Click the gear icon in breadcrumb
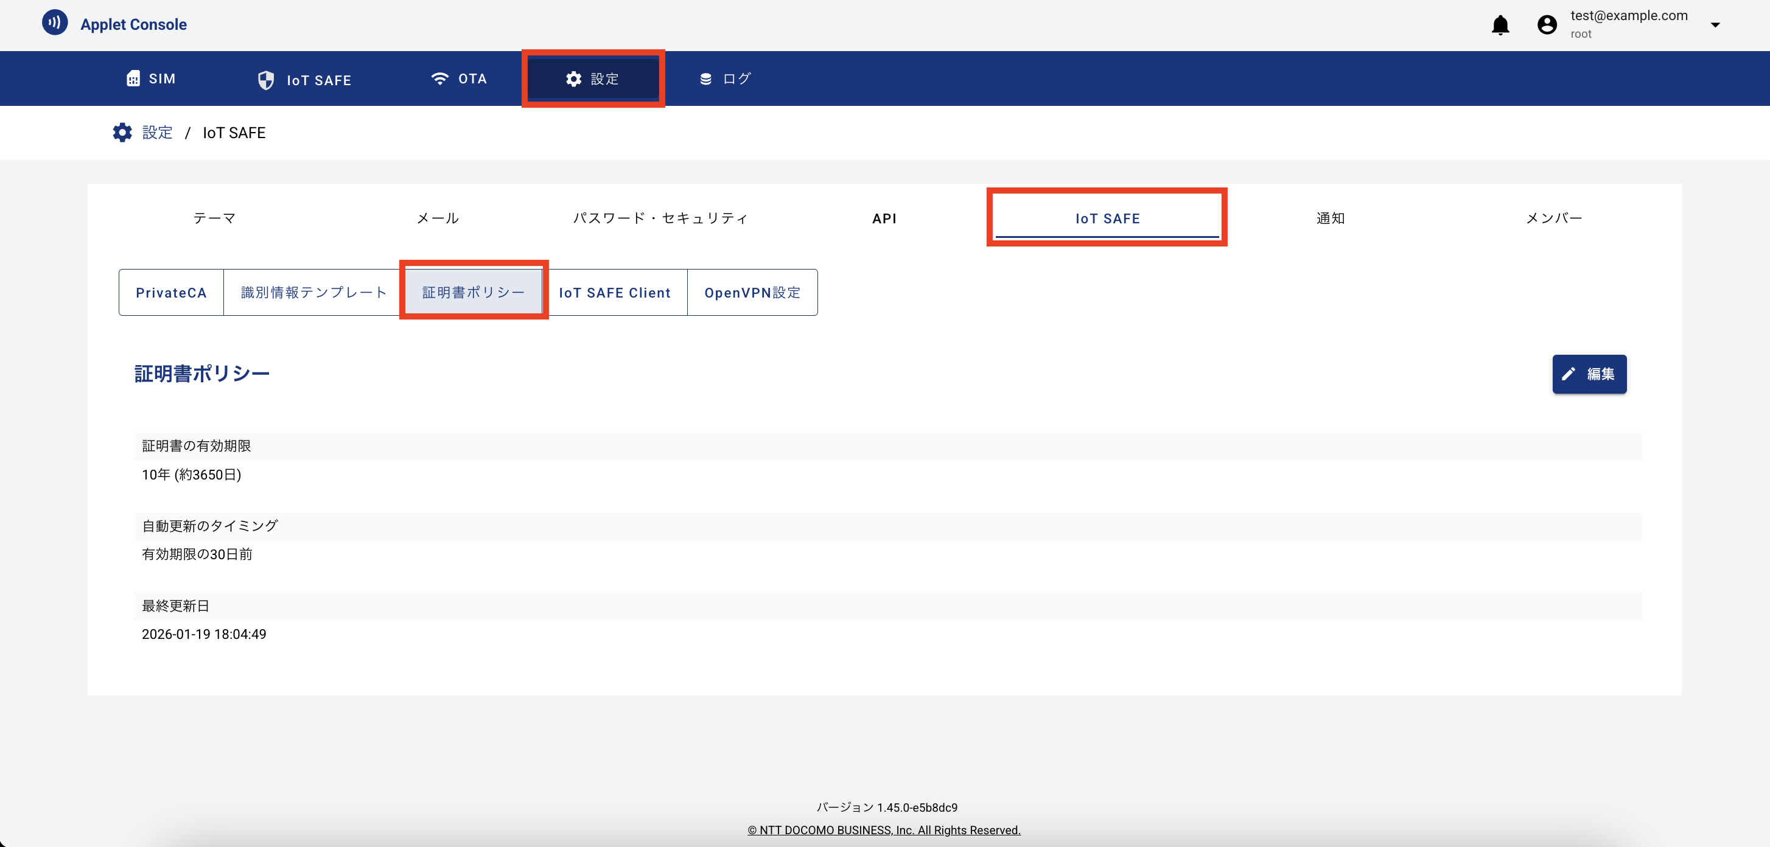 coord(122,132)
